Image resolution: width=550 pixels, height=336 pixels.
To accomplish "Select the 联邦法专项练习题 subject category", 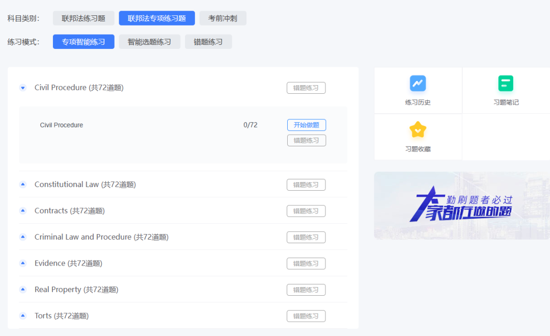I will pos(157,18).
